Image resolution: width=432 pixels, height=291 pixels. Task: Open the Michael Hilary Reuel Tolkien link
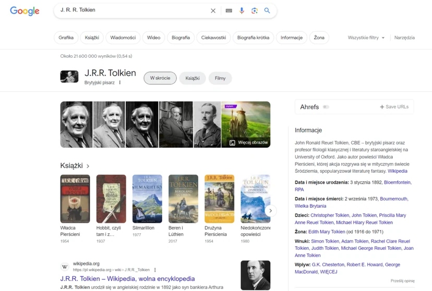364,222
